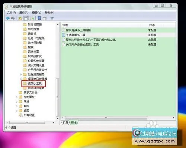Click settings list scroll right arrow

(x=173, y=118)
